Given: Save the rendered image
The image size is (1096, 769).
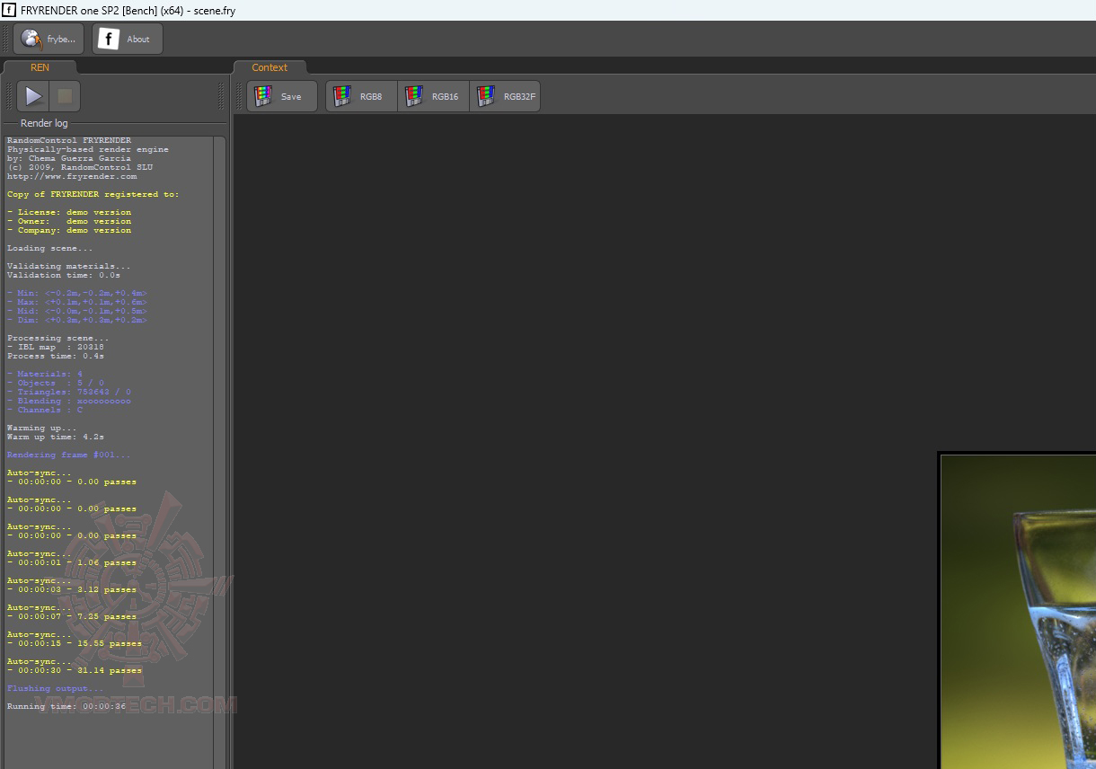Looking at the screenshot, I should pos(282,96).
